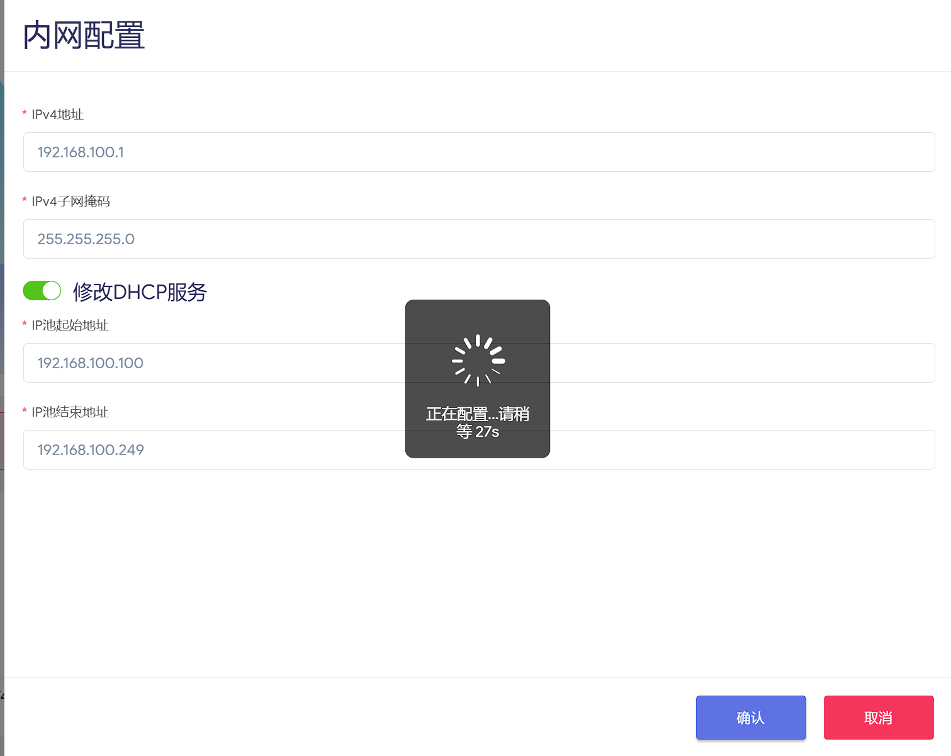Confirm with the 确认 button

pyautogui.click(x=751, y=718)
